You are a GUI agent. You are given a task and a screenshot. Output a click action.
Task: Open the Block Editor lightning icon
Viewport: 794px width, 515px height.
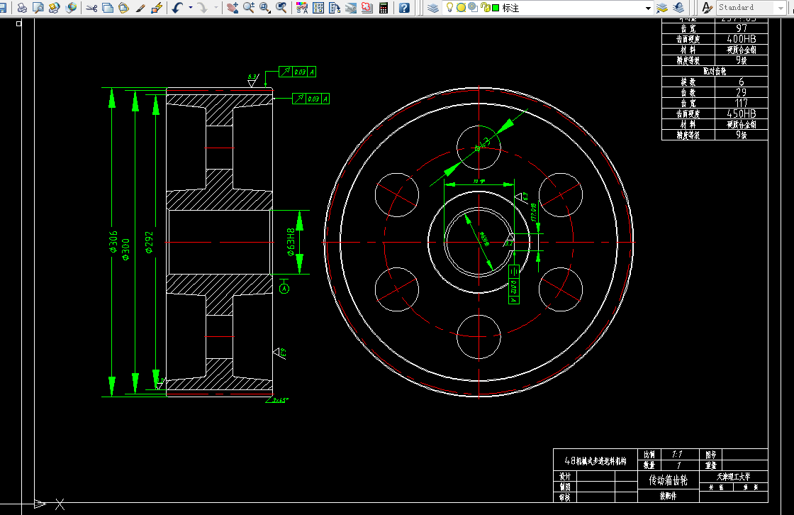click(x=157, y=8)
